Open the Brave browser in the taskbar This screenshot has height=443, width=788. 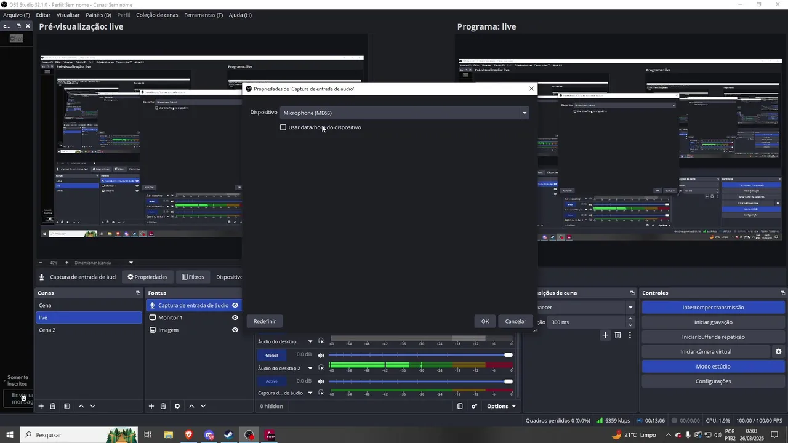pyautogui.click(x=188, y=435)
